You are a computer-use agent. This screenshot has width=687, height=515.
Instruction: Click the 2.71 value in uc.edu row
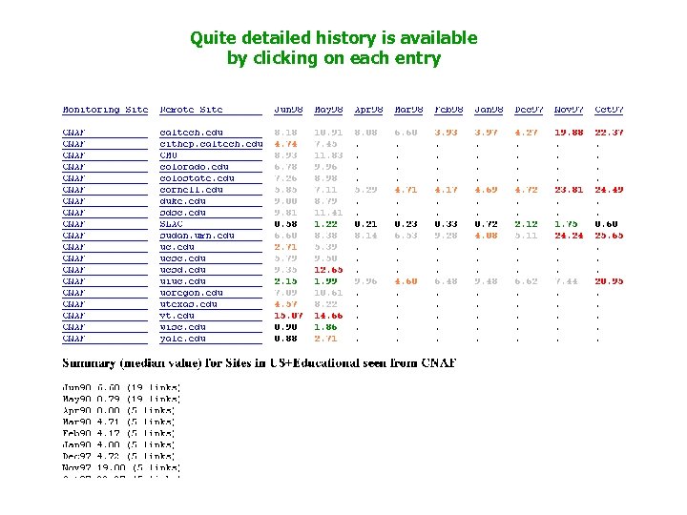pos(285,247)
